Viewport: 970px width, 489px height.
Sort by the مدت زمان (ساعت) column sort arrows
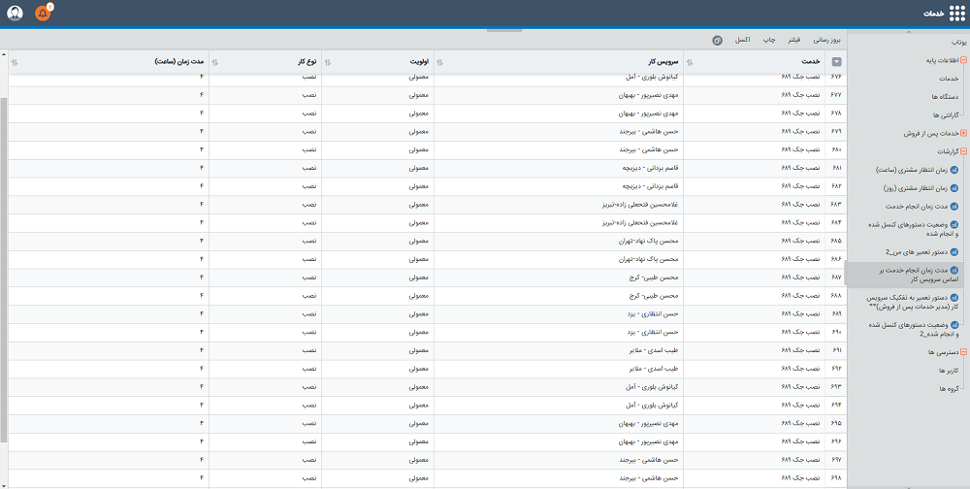coord(15,62)
